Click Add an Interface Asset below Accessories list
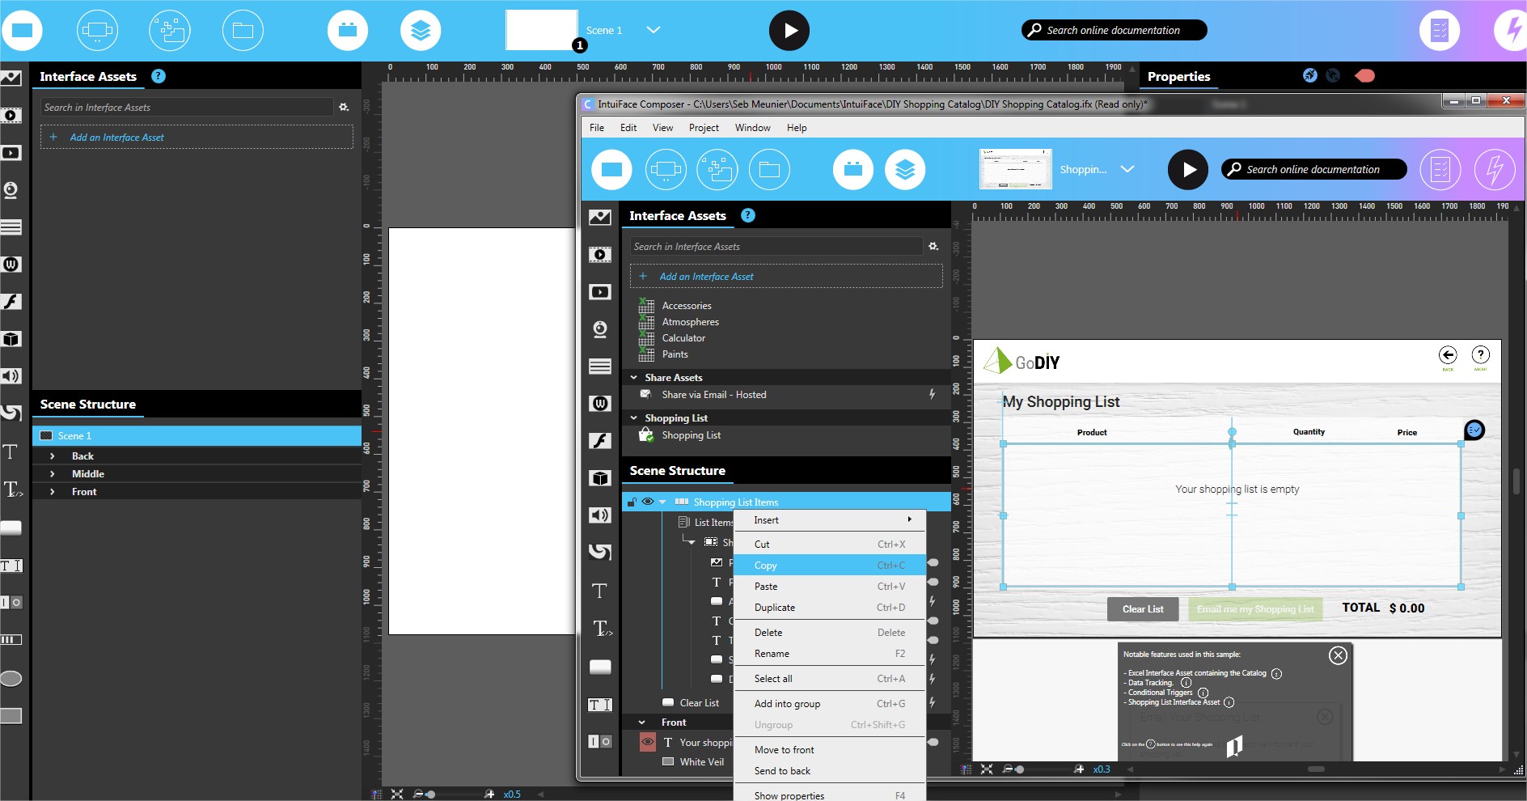 click(705, 277)
